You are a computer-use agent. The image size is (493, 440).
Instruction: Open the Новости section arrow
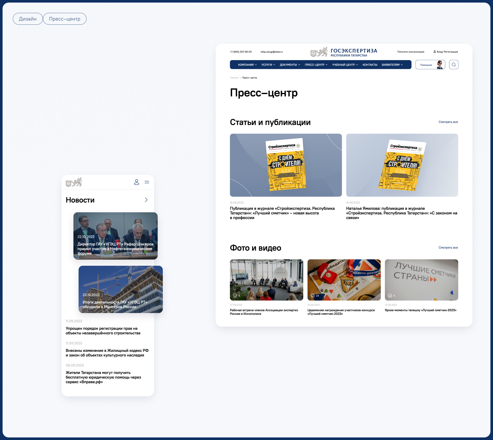click(x=146, y=200)
